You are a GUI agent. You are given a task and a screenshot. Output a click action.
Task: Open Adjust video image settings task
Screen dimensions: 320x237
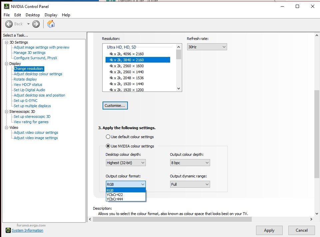[x=36, y=138]
